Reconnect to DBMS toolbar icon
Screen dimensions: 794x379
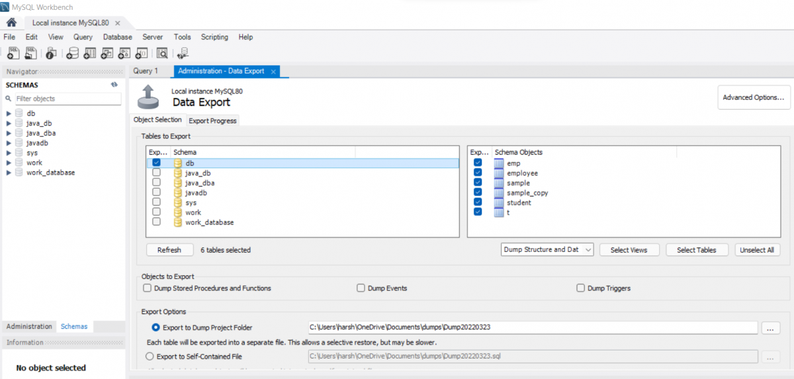(183, 54)
